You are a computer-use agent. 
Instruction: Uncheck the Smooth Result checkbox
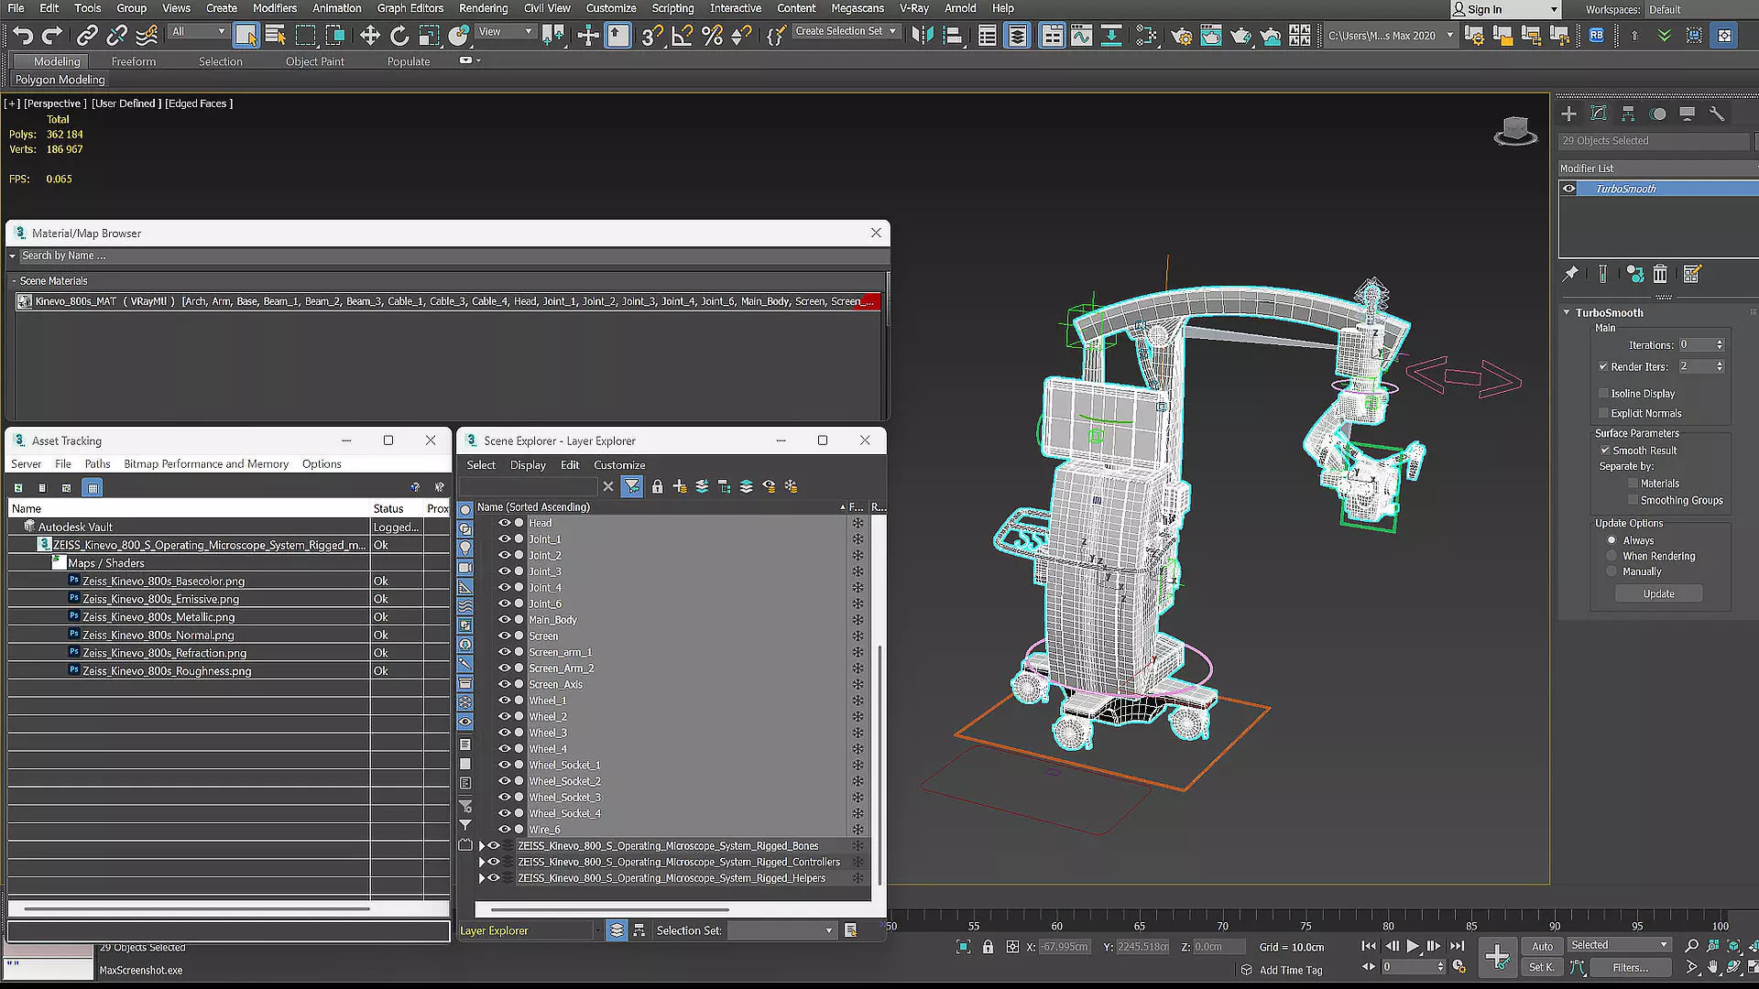(x=1605, y=451)
